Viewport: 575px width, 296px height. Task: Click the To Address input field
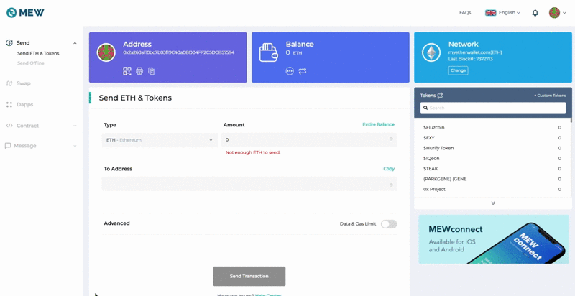[x=249, y=184]
